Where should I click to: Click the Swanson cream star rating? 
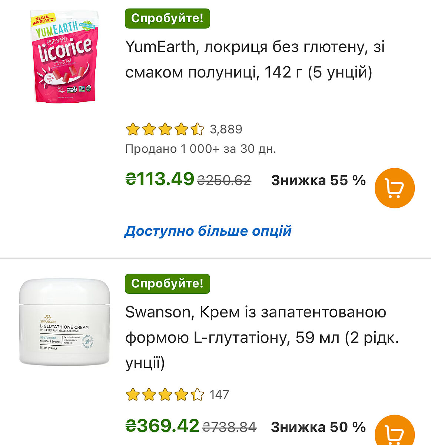coord(165,395)
